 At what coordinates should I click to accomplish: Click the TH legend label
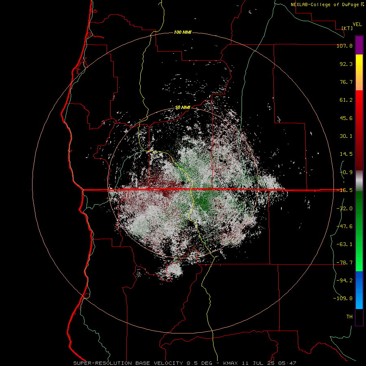[349, 317]
